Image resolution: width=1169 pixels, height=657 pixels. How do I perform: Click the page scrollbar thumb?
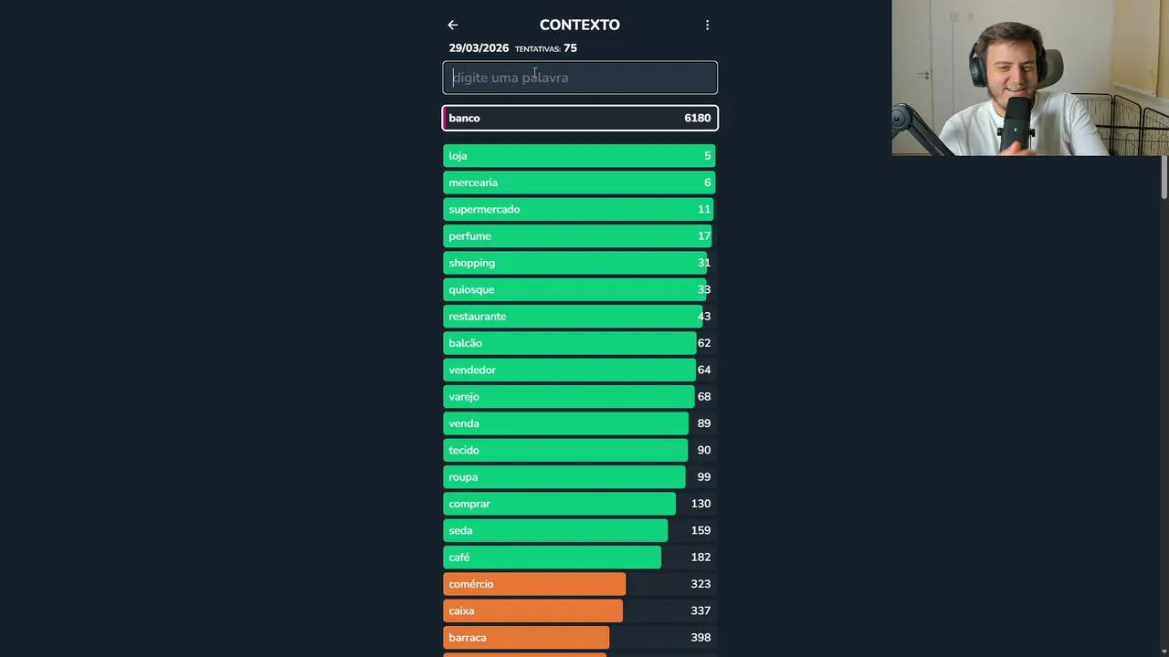point(1164,176)
